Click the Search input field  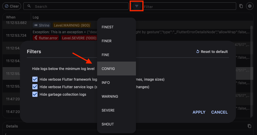pos(78,6)
